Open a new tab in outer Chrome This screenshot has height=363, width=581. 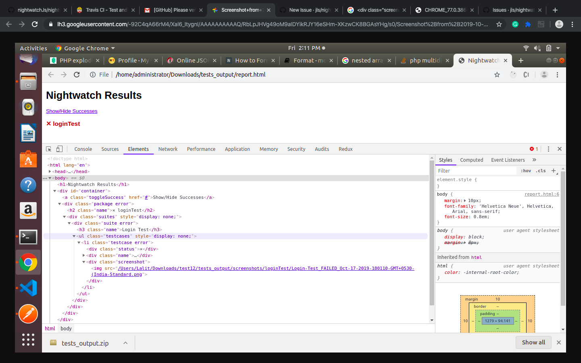click(555, 10)
